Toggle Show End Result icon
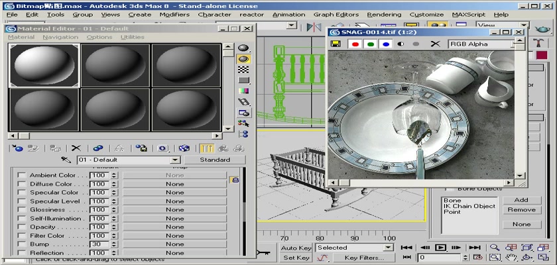Viewport: 557px width, 265px height. [x=206, y=148]
